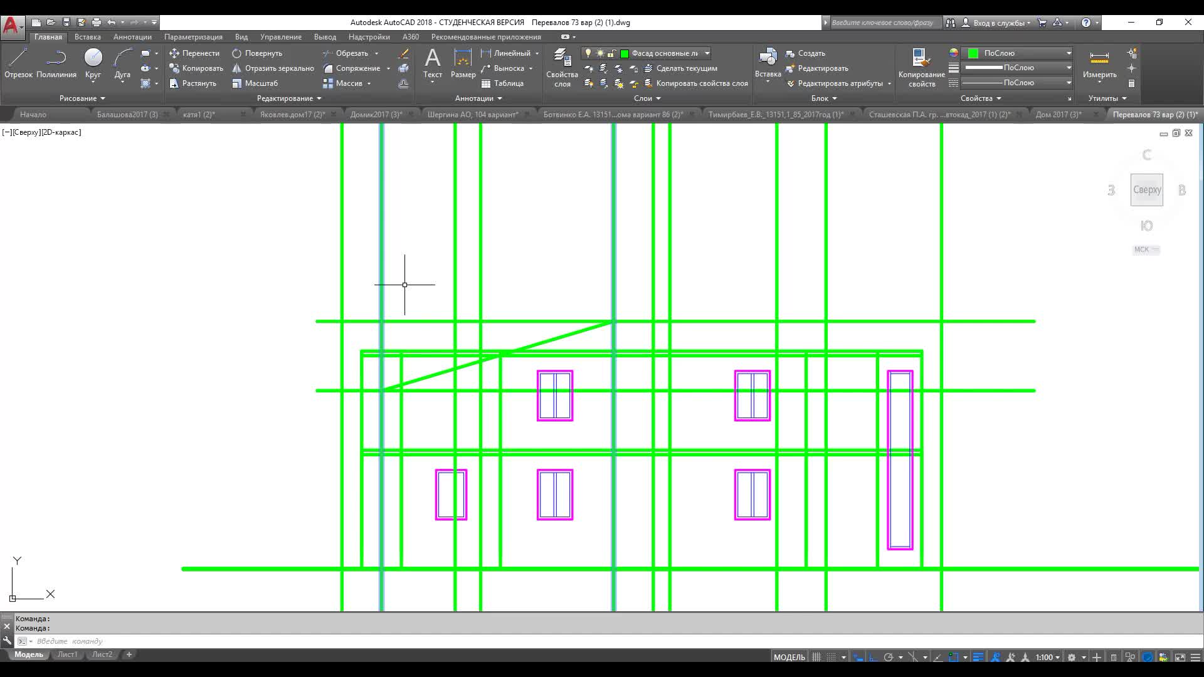Viewport: 1204px width, 677px height.
Task: Click Отразить зеркально mirror tool
Action: (273, 68)
